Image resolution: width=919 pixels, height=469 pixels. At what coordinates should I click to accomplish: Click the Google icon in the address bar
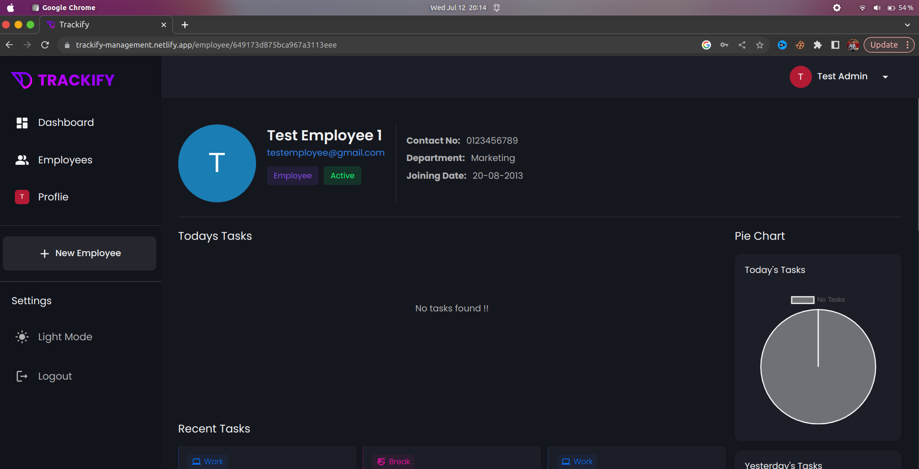click(x=706, y=45)
